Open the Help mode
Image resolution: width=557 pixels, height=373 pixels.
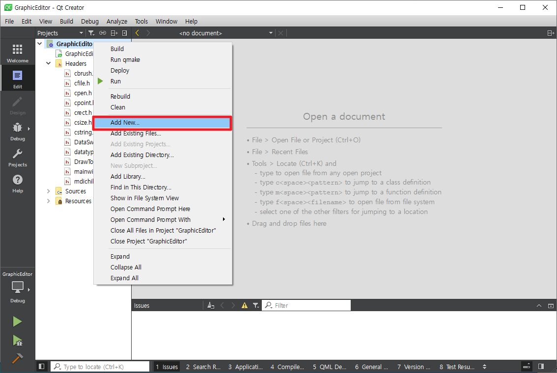coord(17,183)
